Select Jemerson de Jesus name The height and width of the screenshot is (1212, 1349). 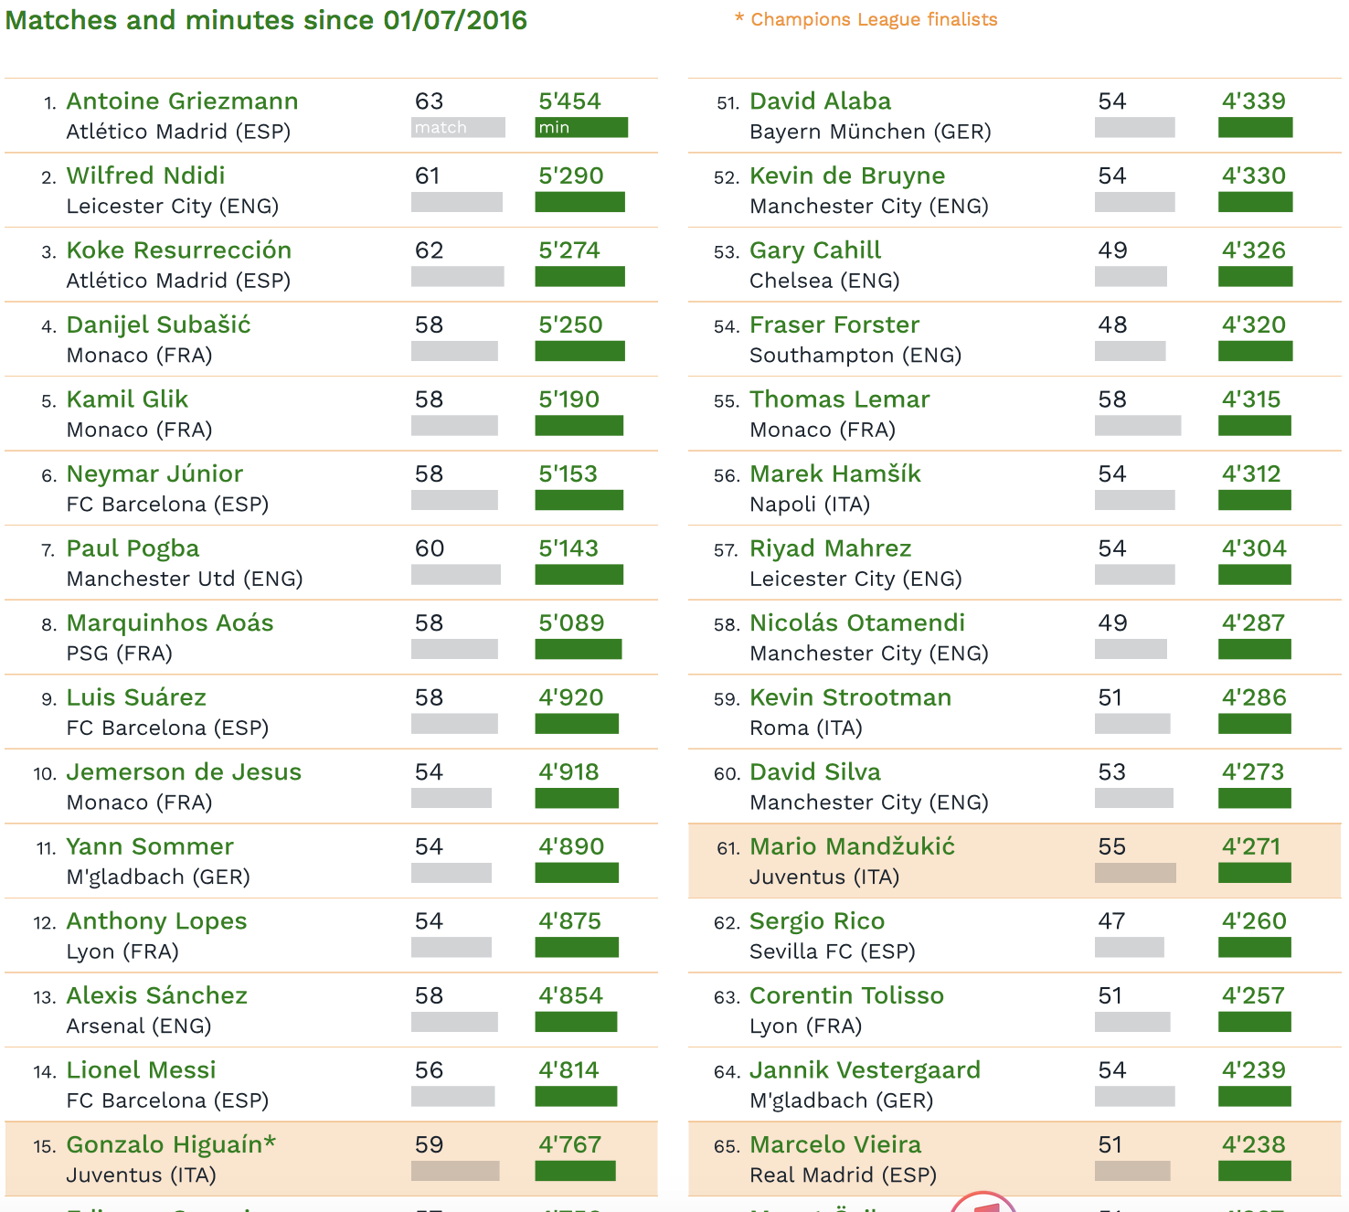[184, 772]
